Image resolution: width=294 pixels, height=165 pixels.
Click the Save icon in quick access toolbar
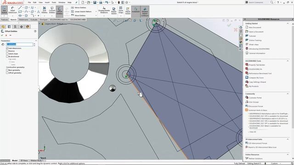(x=95, y=2)
